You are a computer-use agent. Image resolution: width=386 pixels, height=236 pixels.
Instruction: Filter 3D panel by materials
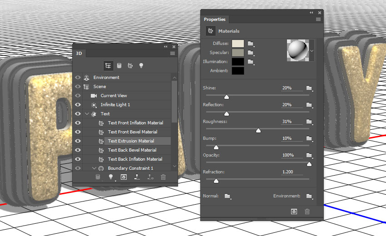click(x=130, y=66)
